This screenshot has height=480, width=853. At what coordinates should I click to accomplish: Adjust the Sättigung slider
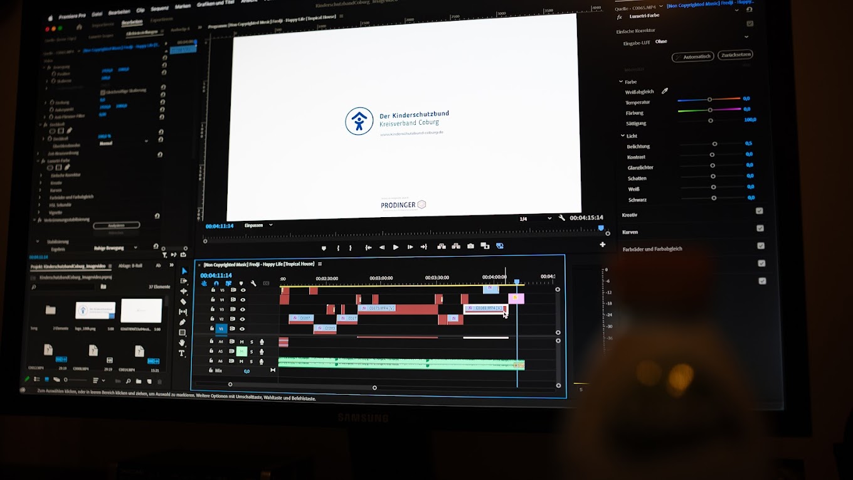[x=710, y=120]
